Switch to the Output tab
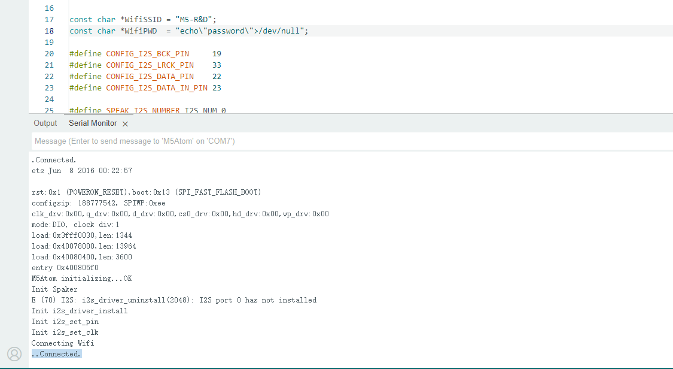 click(45, 123)
